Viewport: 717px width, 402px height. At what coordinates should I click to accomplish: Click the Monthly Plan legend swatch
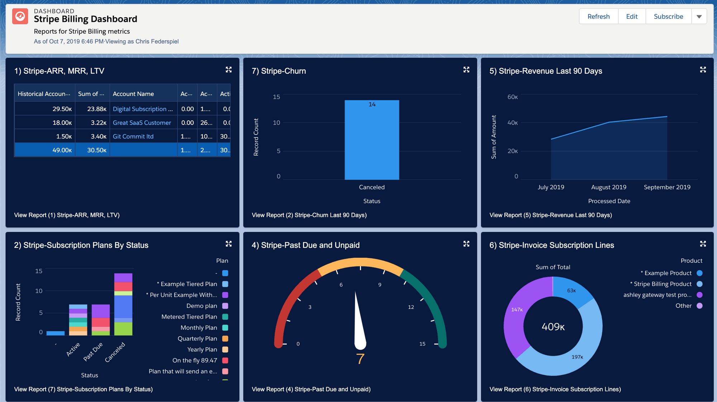point(225,328)
